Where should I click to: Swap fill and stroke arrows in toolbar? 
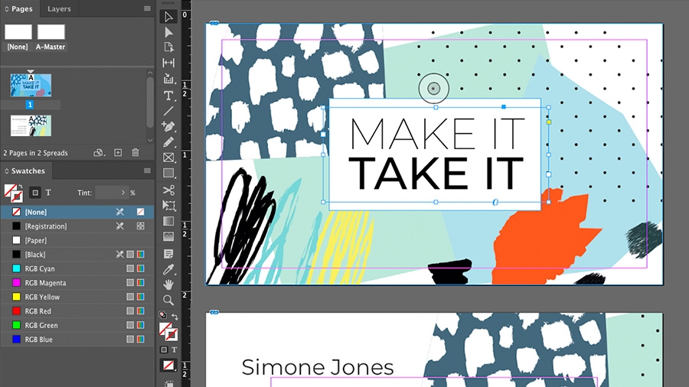(x=175, y=316)
